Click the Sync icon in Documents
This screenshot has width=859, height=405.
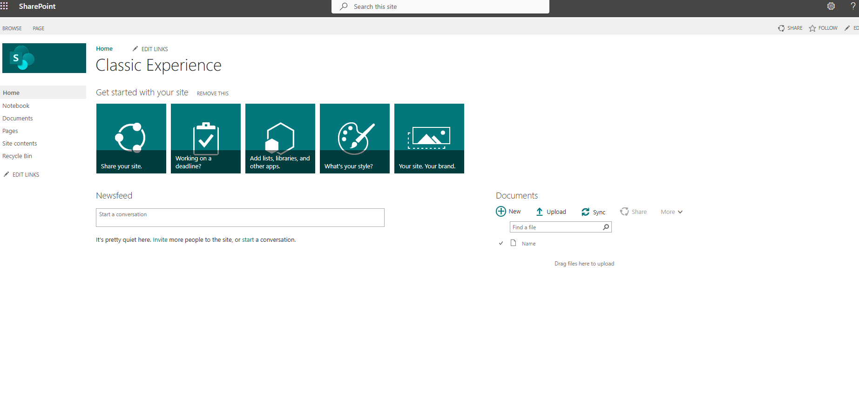click(x=585, y=212)
